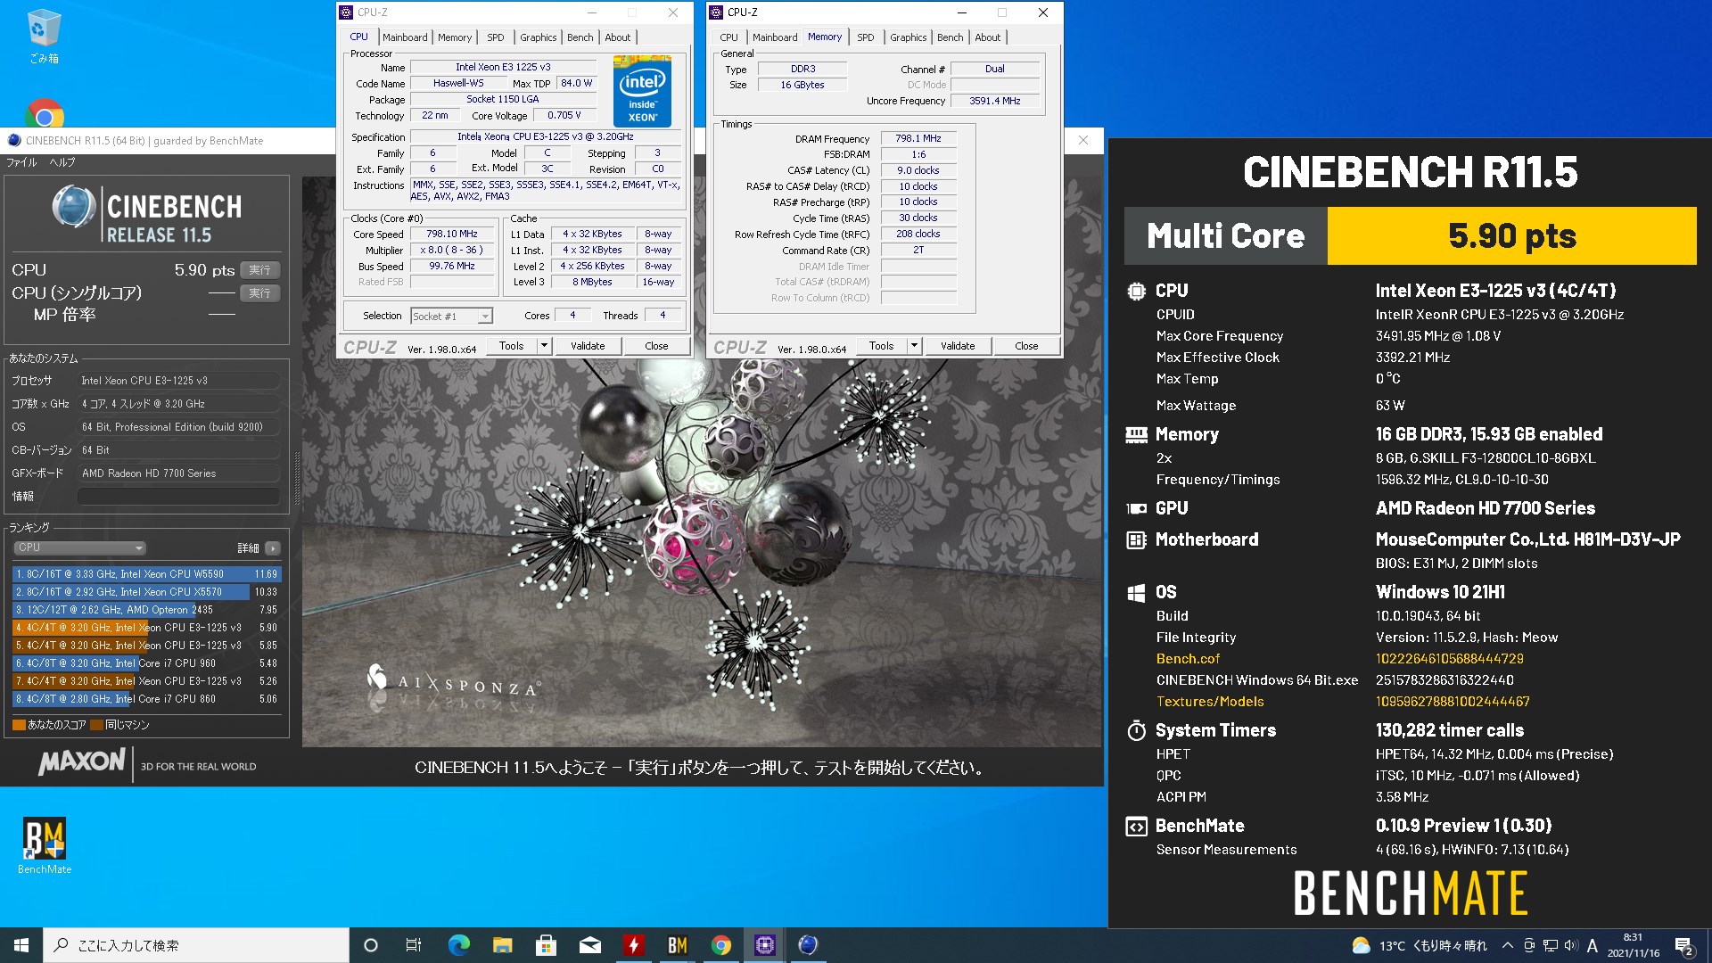Select ranking entry 4 scoring 5.90
Screen dimensions: 1712x963
(x=146, y=628)
